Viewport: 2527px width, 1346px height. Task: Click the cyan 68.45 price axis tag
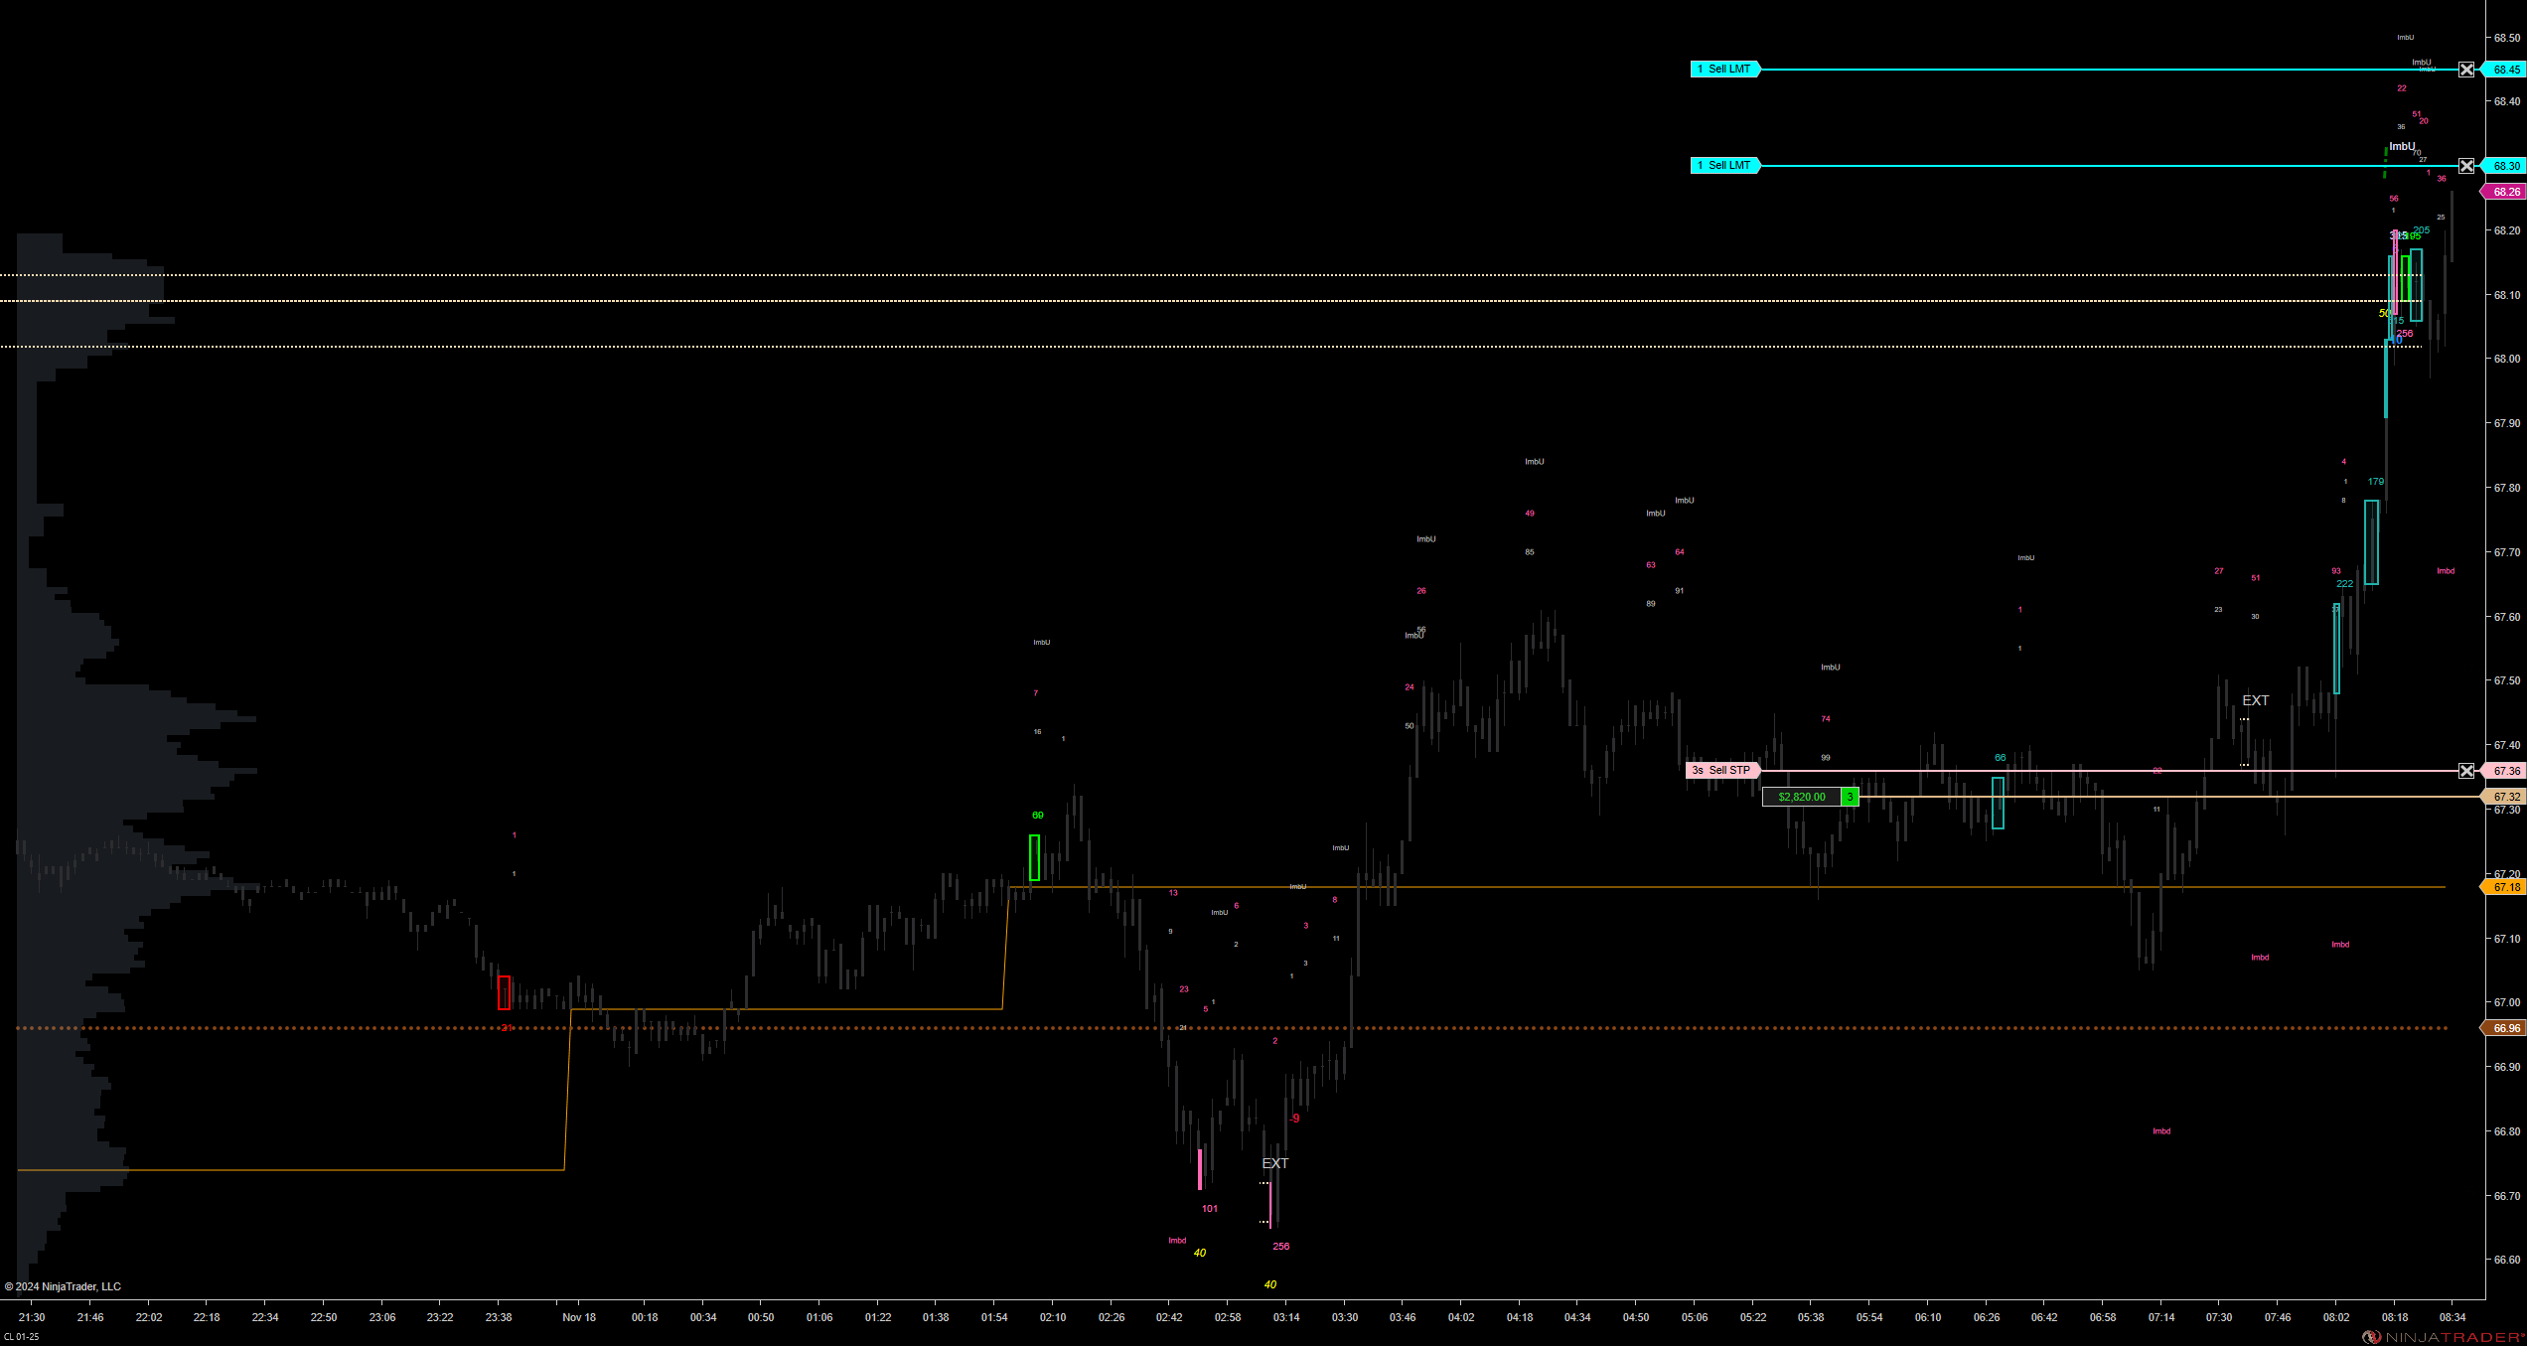pyautogui.click(x=2504, y=70)
